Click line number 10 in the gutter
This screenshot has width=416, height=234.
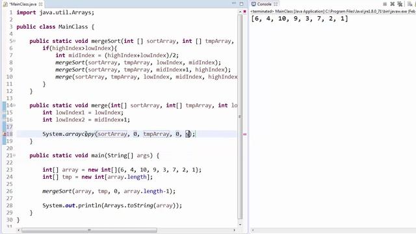[x=10, y=77]
